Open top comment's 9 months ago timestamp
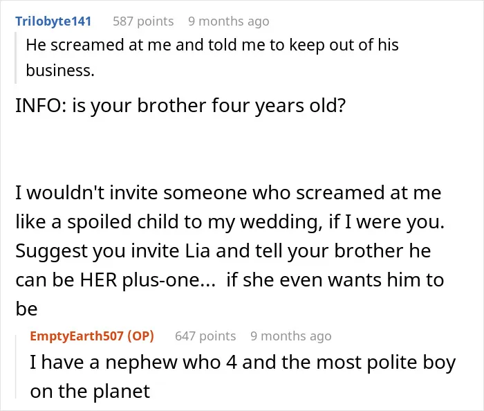Viewport: 484px width, 411px height. tap(229, 21)
